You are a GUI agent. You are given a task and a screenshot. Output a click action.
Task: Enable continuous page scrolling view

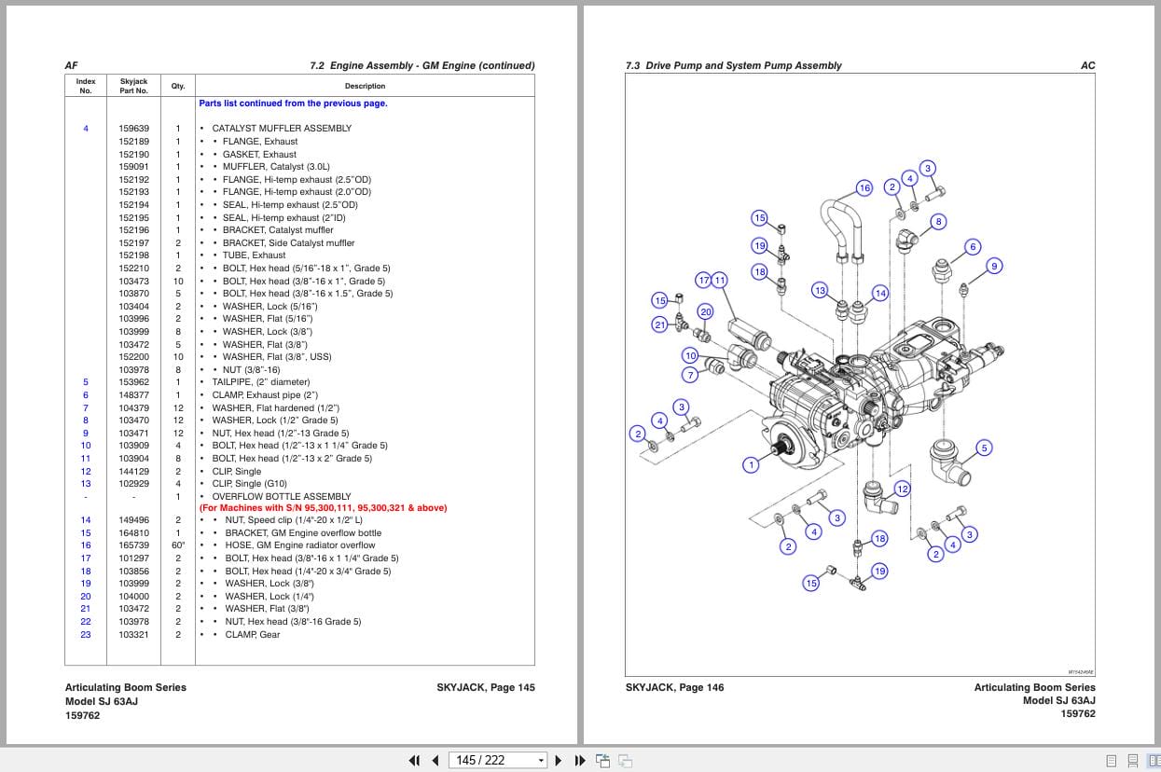(x=1133, y=760)
